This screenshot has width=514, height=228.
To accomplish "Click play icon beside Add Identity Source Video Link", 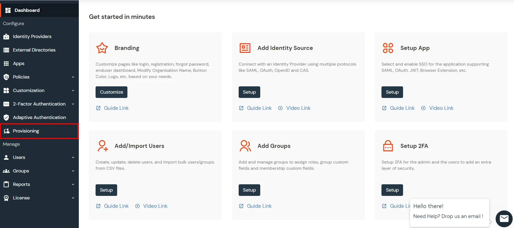I will click(x=280, y=108).
